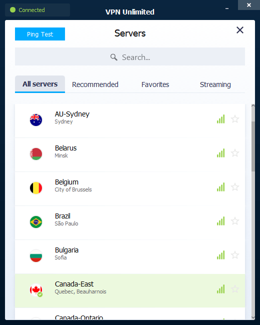Viewport: 260px width, 325px height.
Task: Click the 'Quebec, Beauharnois' label
Action: 80,291
